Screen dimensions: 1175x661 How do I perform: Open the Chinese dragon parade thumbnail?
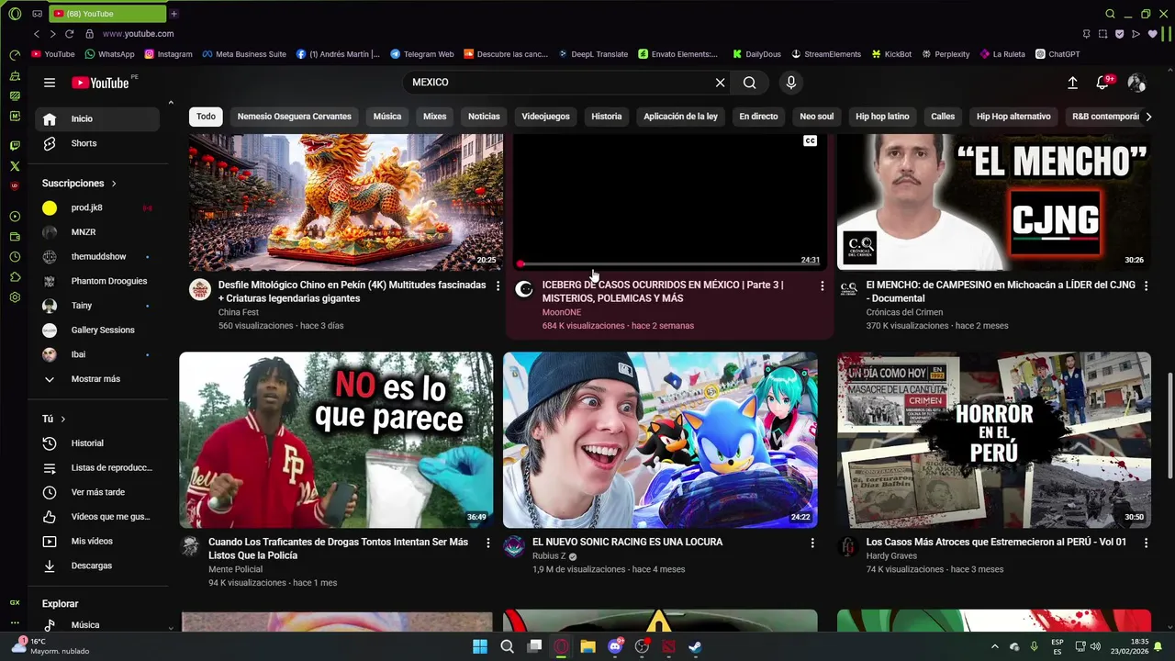[346, 202]
